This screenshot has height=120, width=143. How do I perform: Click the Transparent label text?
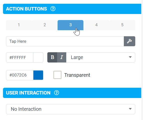77,75
